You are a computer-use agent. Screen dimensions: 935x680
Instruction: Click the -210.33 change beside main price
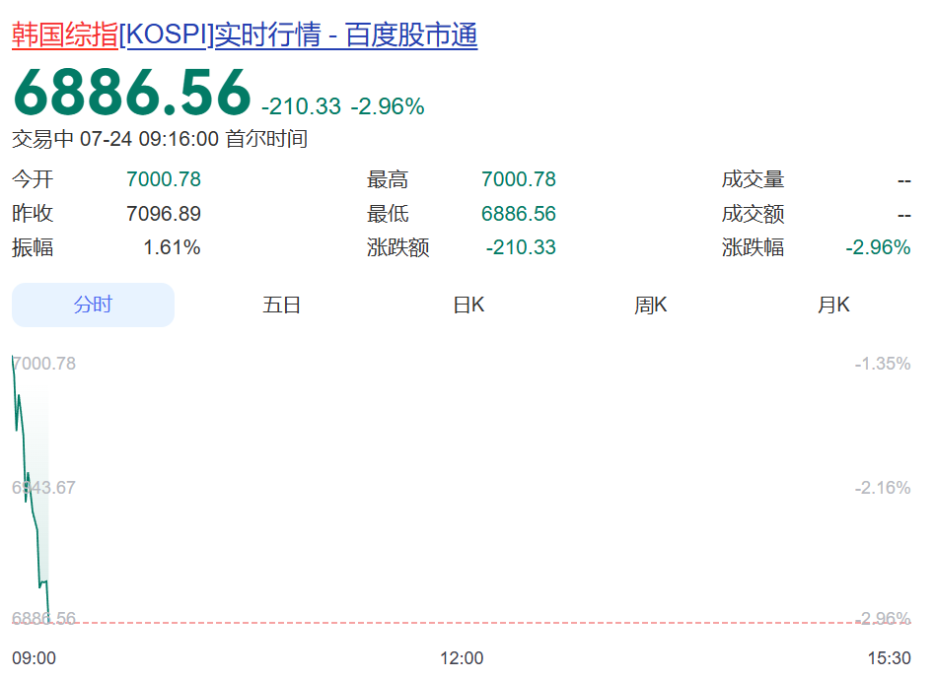pyautogui.click(x=301, y=106)
